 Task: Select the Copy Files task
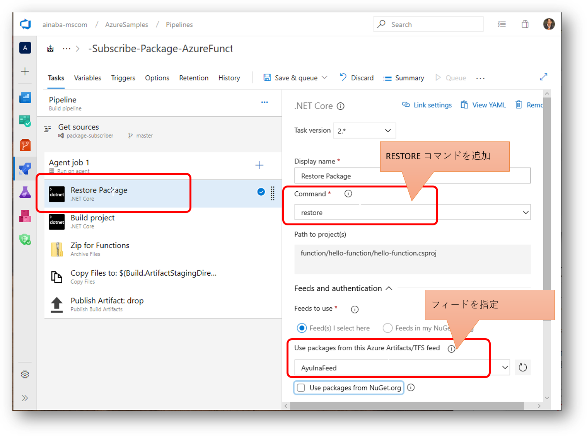(x=163, y=277)
